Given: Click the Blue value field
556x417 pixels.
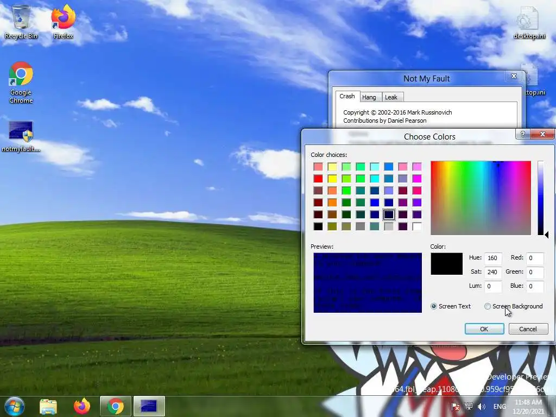Looking at the screenshot, I should [x=535, y=286].
